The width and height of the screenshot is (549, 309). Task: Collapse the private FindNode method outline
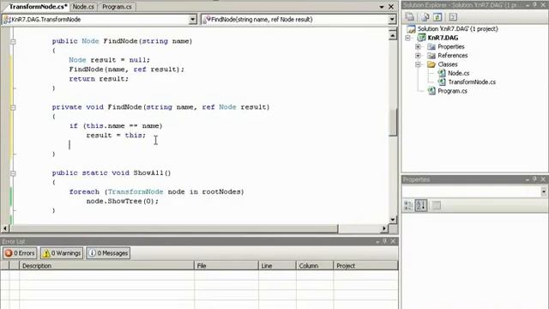(13, 107)
